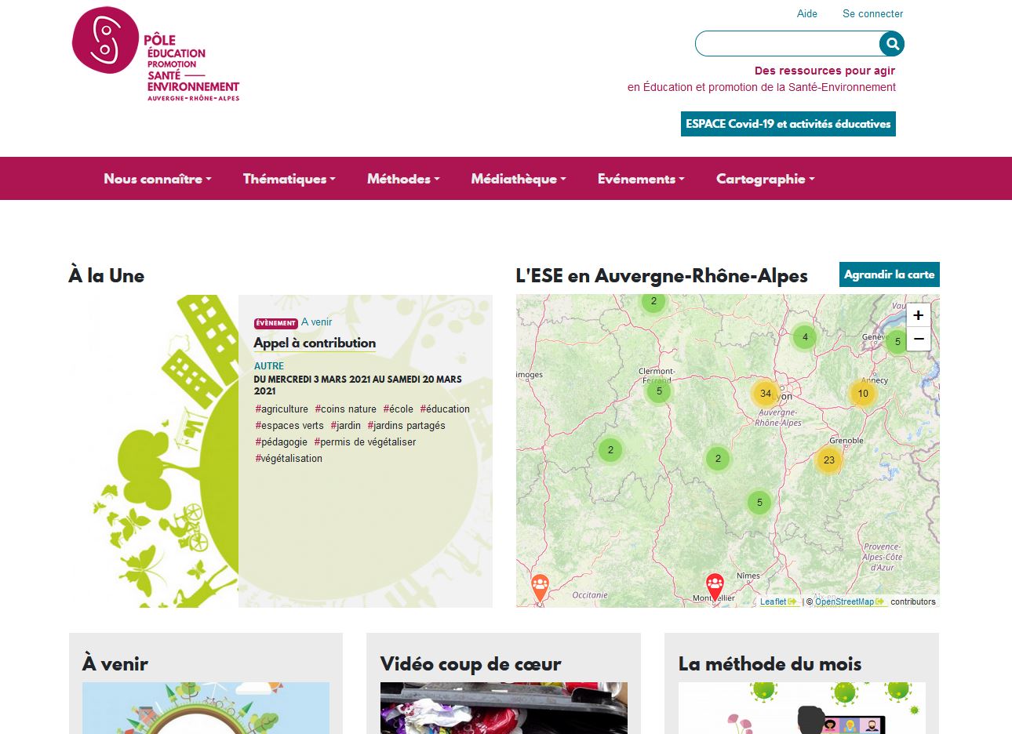The width and height of the screenshot is (1012, 734).
Task: Open ESPACE Covid-19 et activités éducatives
Action: (x=788, y=124)
